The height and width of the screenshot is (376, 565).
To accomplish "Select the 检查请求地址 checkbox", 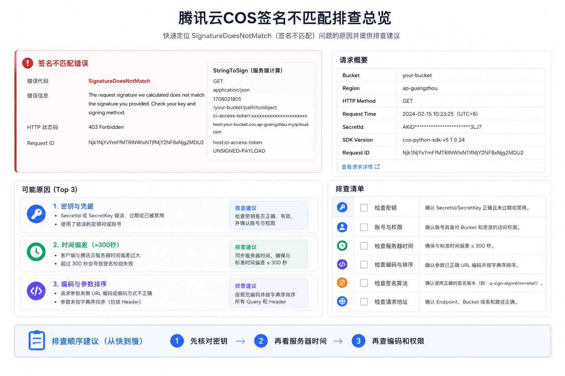I will tap(364, 302).
